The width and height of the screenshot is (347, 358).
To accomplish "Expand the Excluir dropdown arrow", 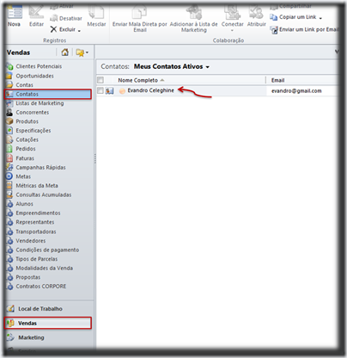I will tap(79, 30).
